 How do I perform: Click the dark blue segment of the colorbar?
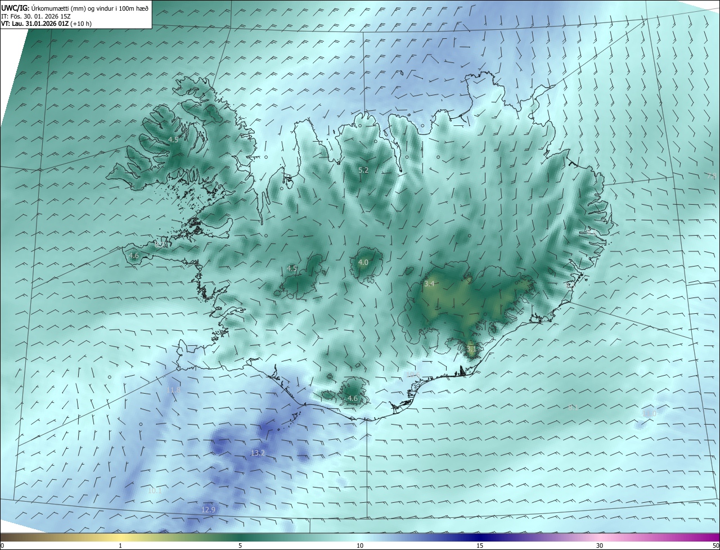pos(480,537)
